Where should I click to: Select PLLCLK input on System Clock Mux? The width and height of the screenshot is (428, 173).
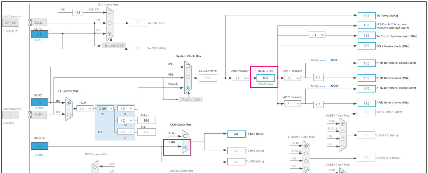point(188,88)
